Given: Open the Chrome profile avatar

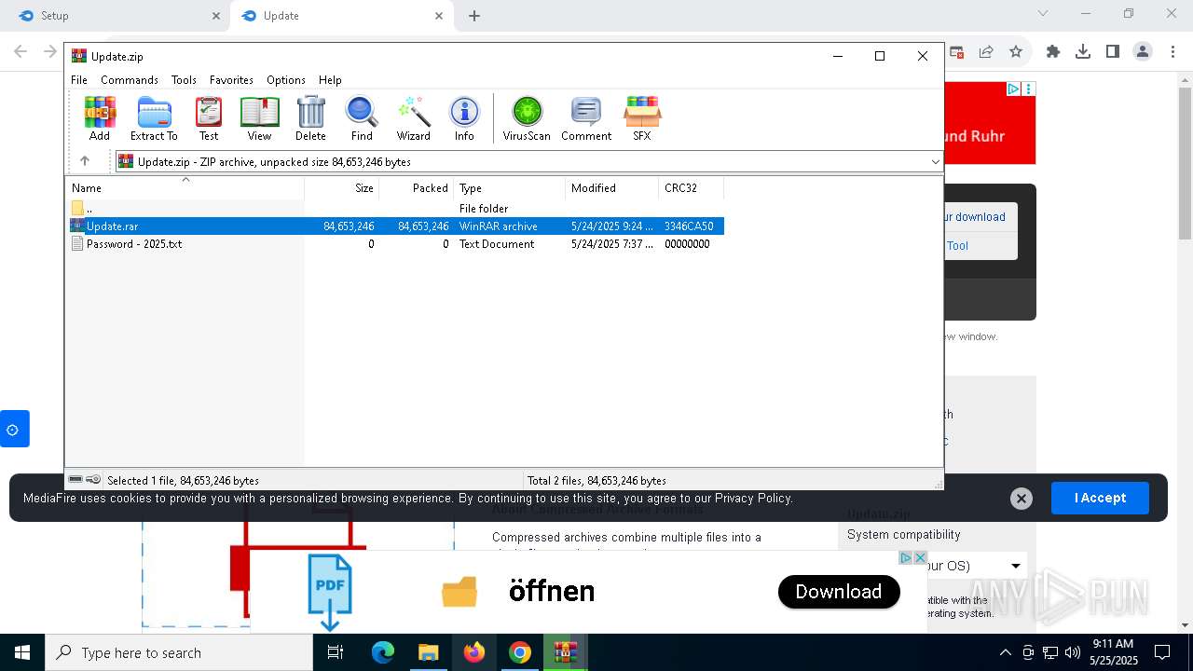Looking at the screenshot, I should pos(1143,52).
